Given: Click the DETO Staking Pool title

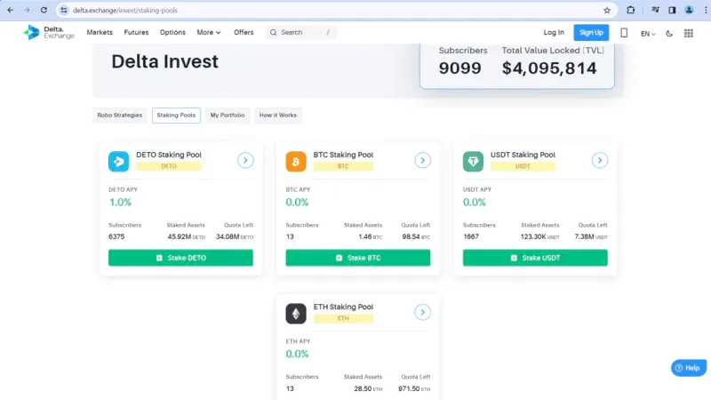Looking at the screenshot, I should coord(169,155).
